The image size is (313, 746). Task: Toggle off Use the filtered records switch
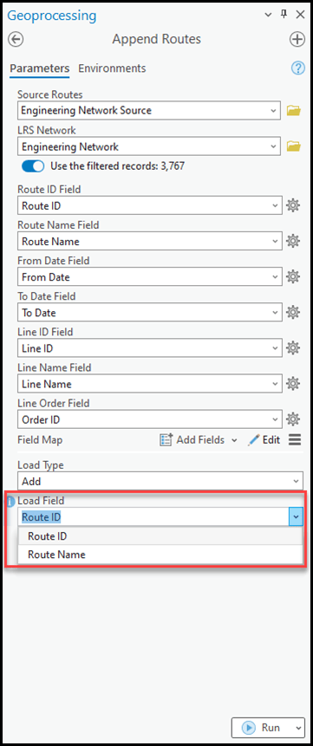pyautogui.click(x=33, y=166)
